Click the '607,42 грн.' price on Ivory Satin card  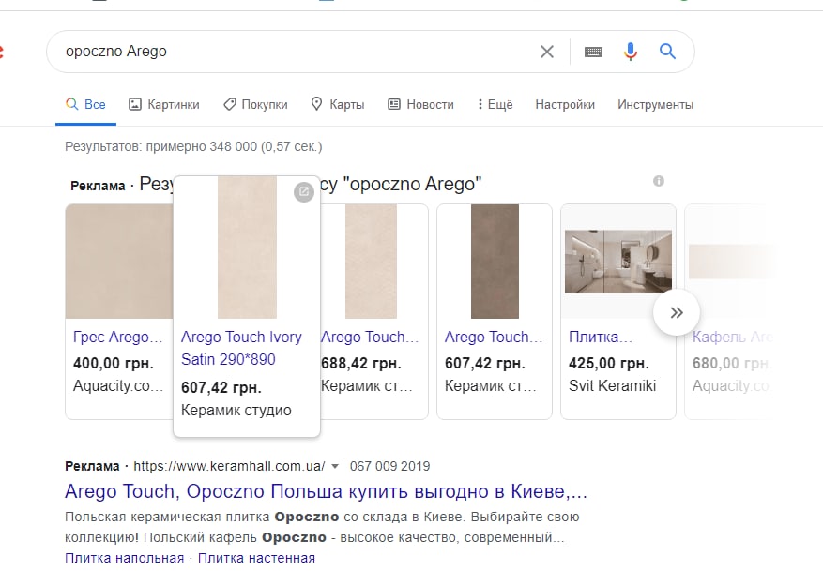(x=221, y=388)
